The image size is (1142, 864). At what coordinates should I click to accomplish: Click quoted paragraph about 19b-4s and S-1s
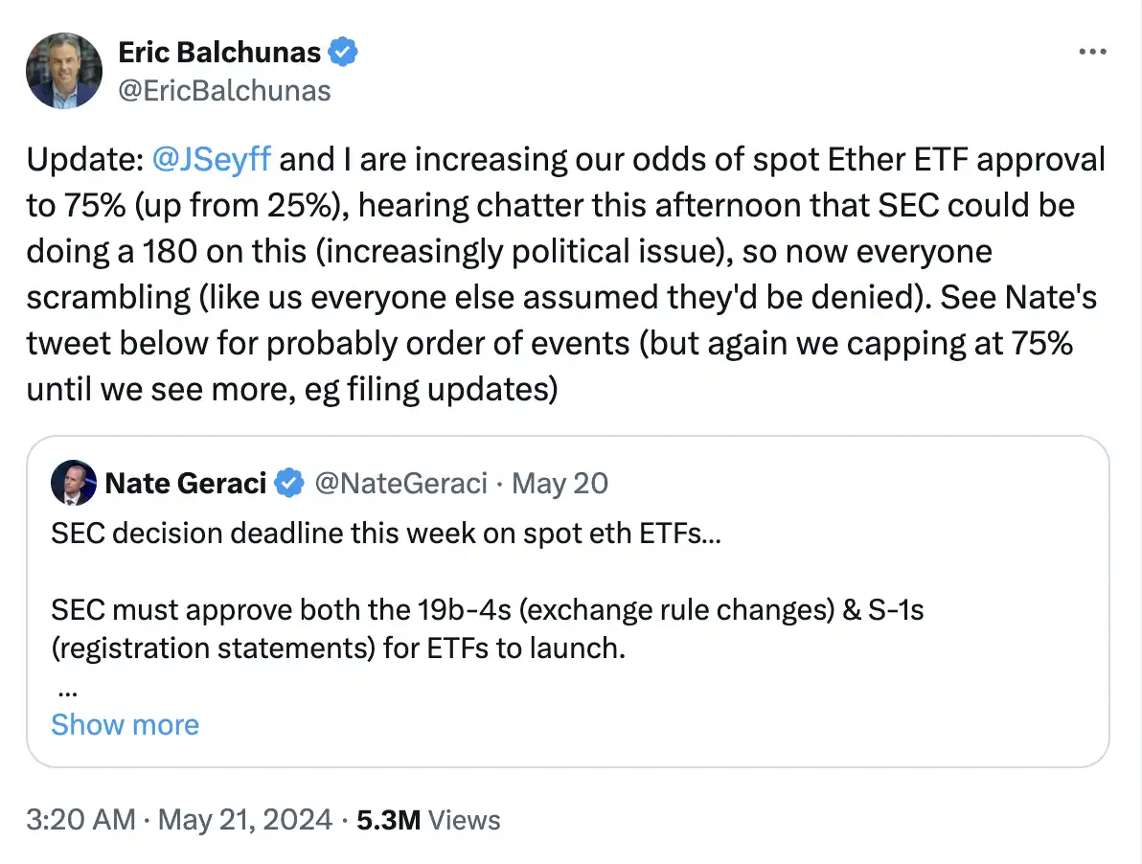point(487,629)
